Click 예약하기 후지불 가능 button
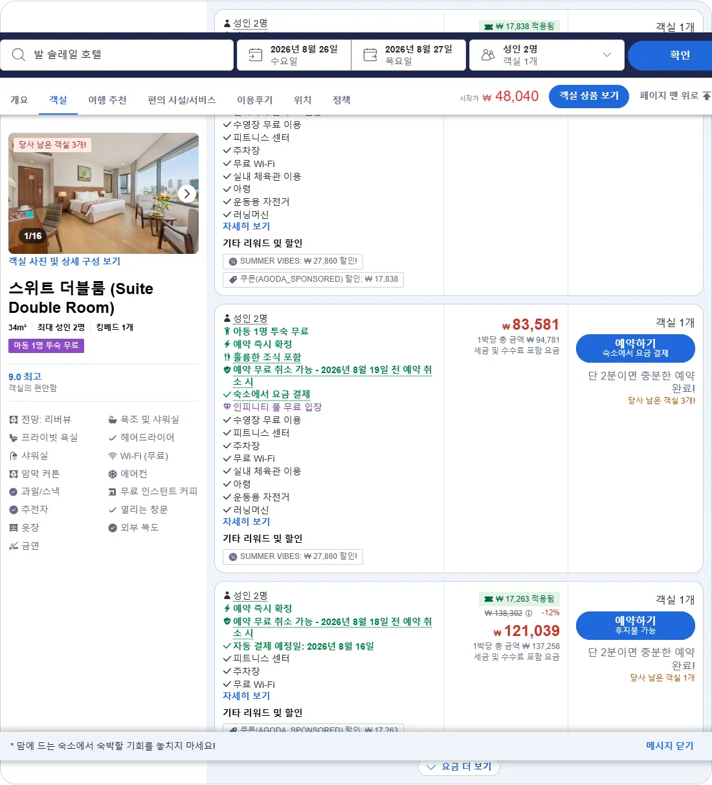This screenshot has height=785, width=712. click(636, 625)
